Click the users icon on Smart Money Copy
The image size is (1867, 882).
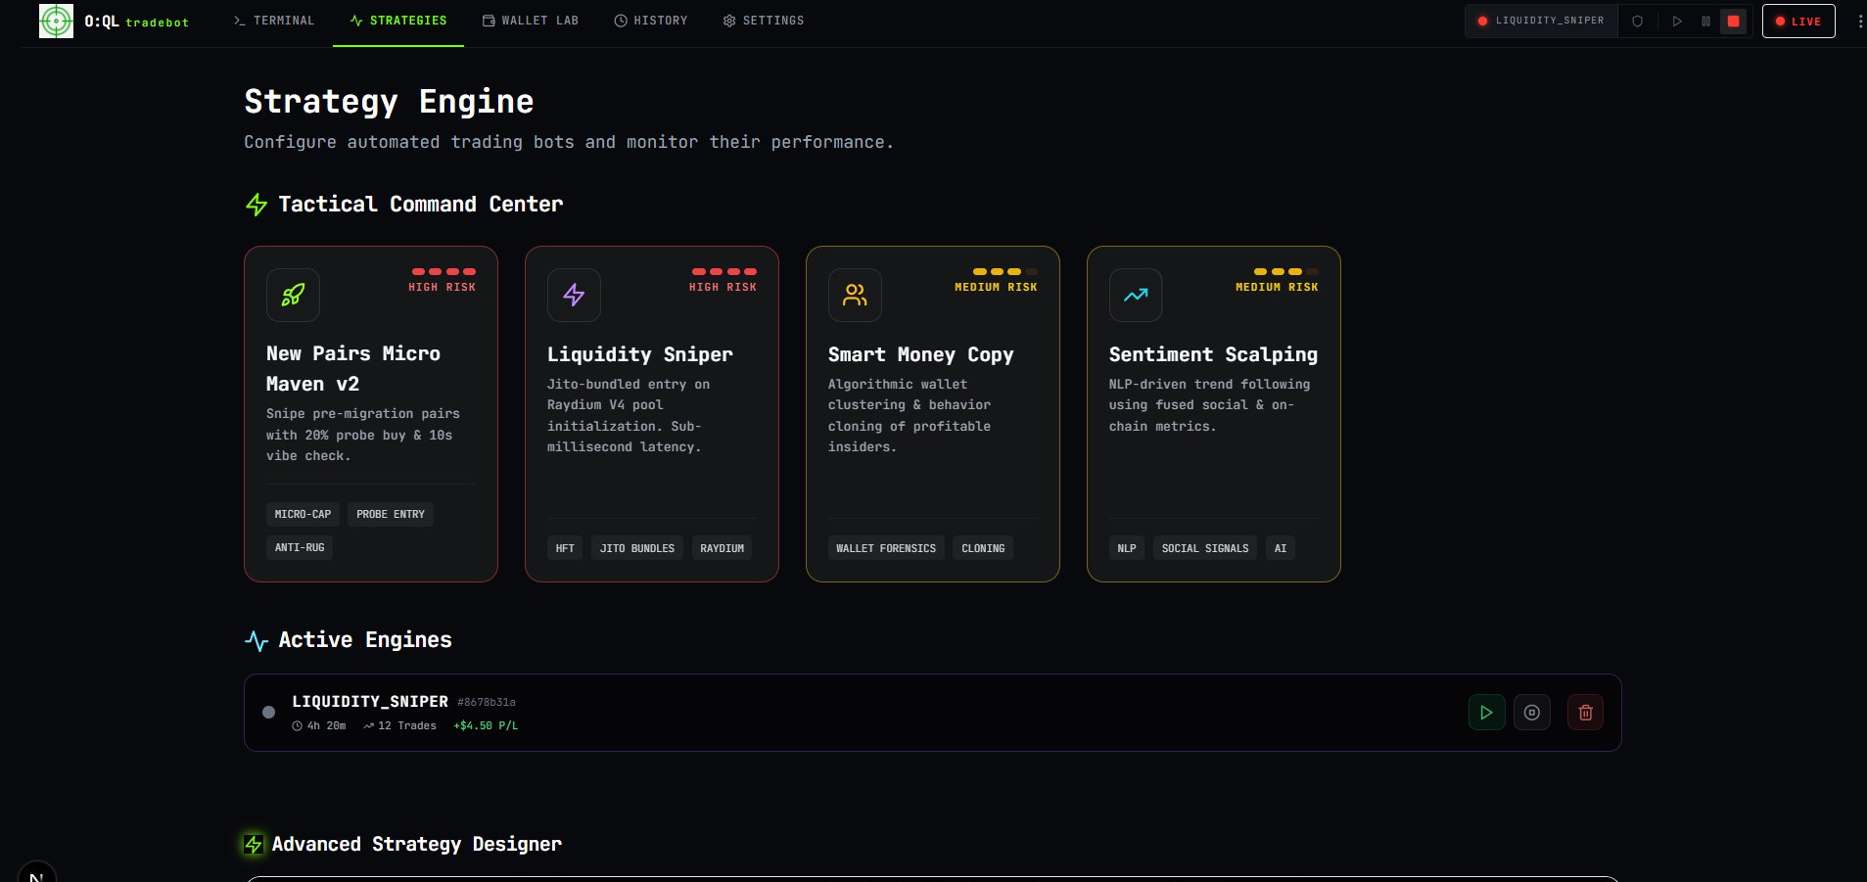point(855,295)
